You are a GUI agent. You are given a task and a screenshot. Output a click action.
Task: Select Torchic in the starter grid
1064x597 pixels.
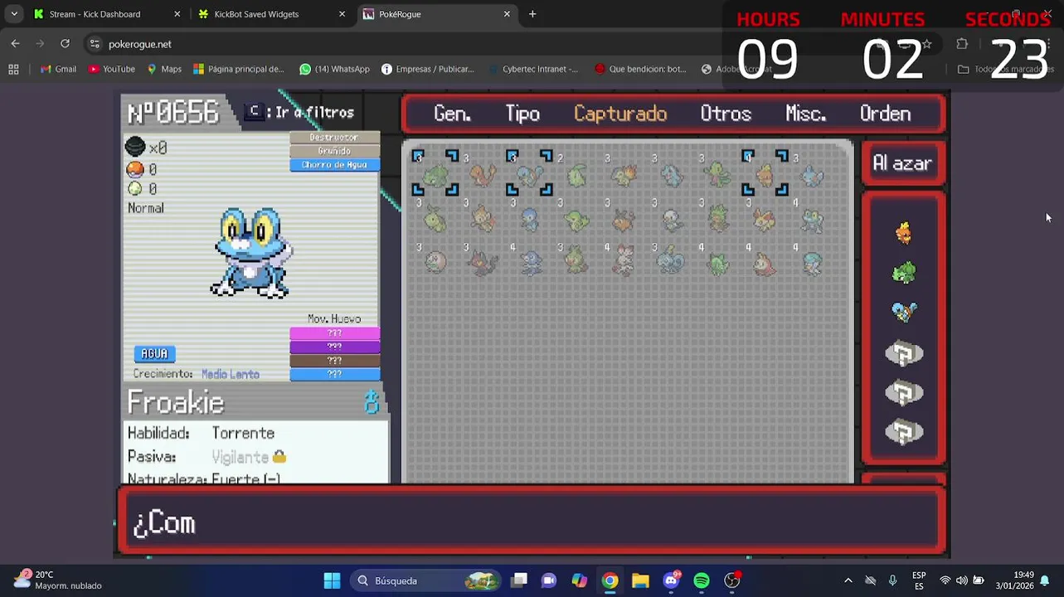point(765,175)
